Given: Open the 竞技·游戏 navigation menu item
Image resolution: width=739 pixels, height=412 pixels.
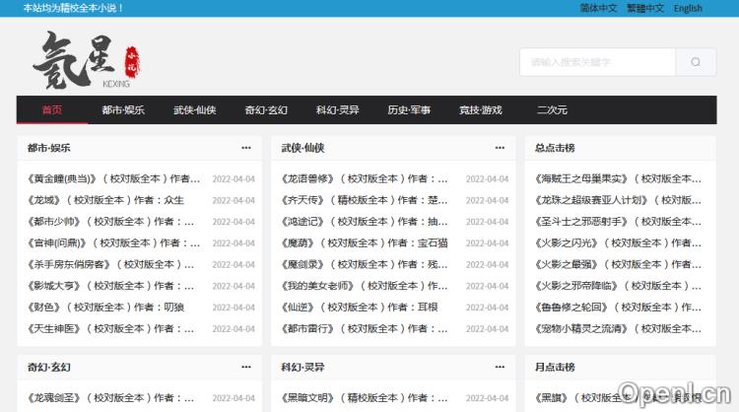Looking at the screenshot, I should pos(480,109).
